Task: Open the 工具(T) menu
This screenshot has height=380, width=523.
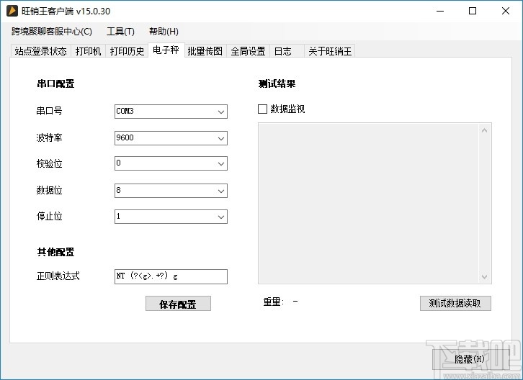Action: [120, 32]
